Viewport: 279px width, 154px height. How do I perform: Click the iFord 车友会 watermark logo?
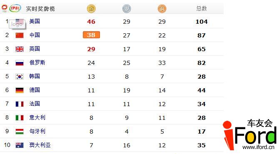click(x=249, y=134)
